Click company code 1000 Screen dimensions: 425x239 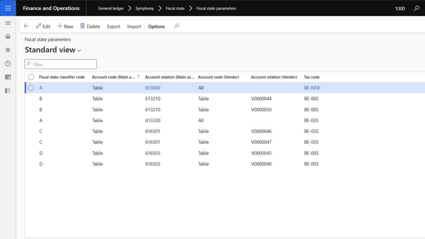[400, 9]
